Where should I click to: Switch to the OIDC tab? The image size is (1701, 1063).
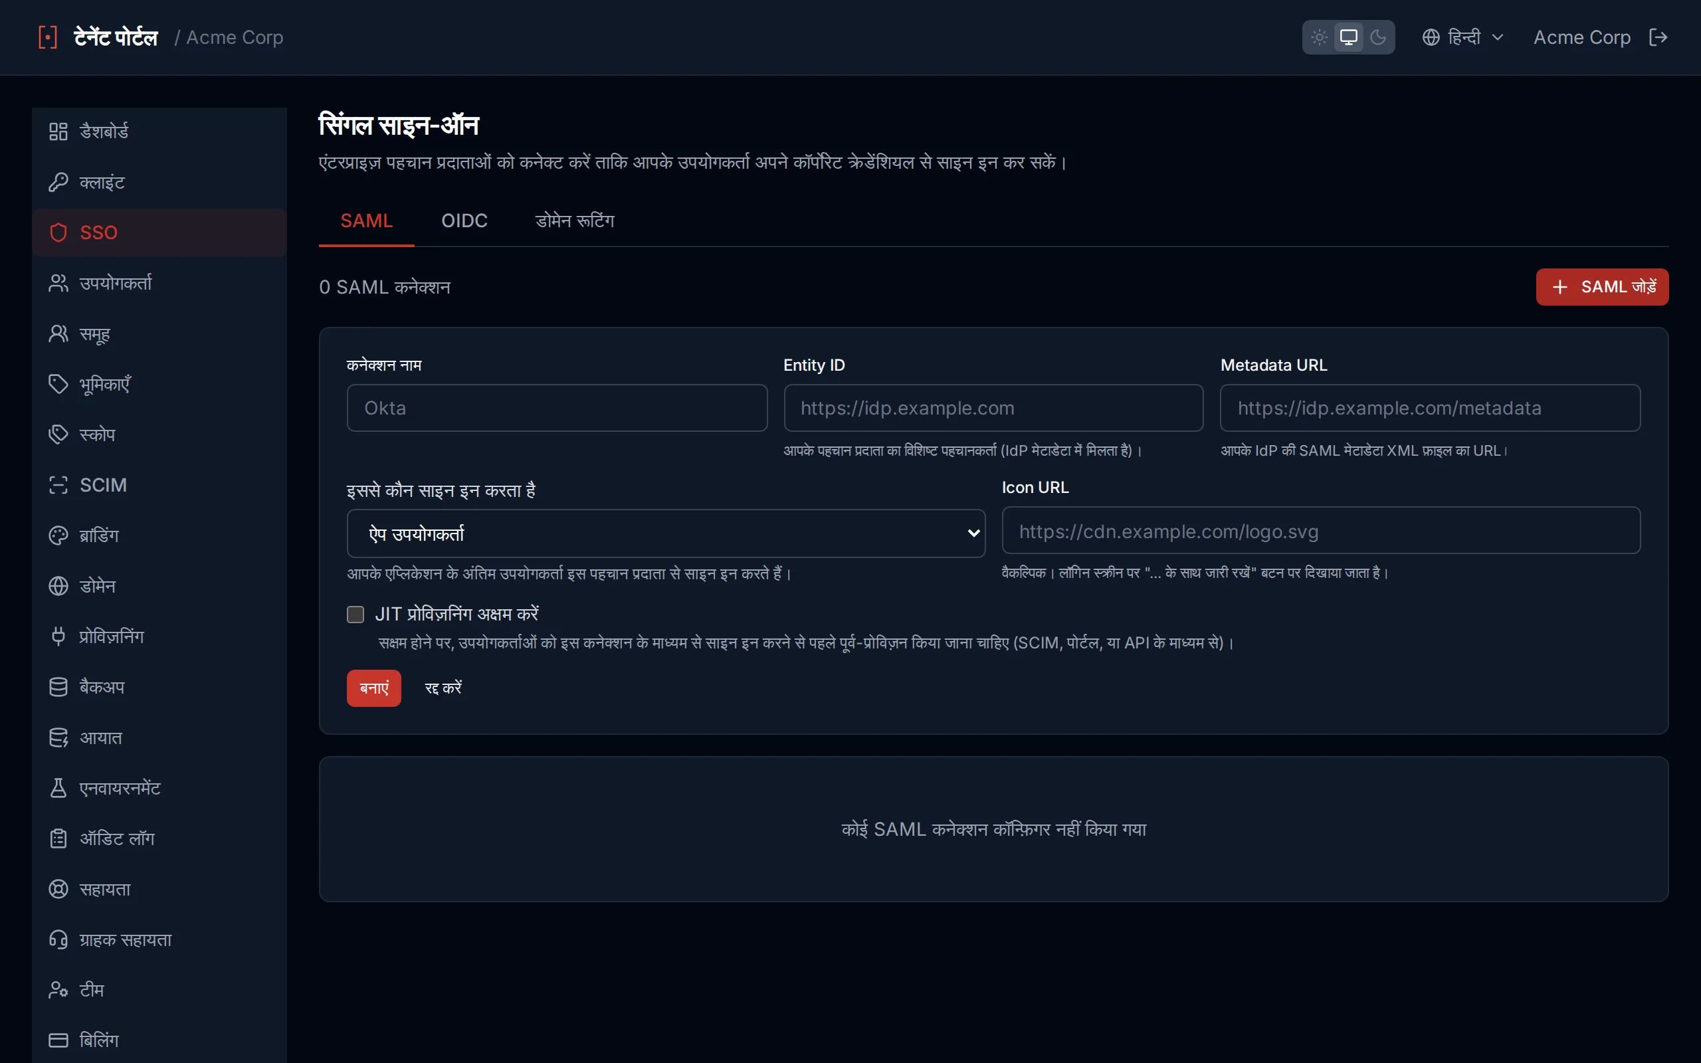tap(464, 221)
